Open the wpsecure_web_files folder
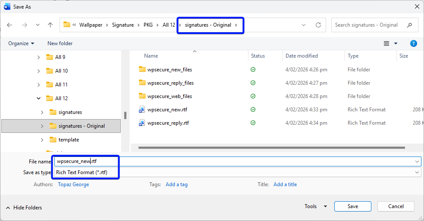Screen dimensions: 424x221 click(170, 96)
